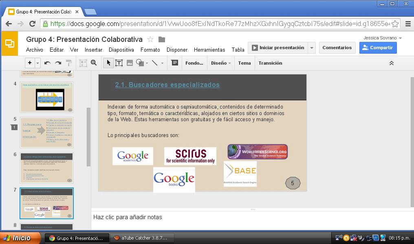
Task: Open the Diseño layout dropdown
Action: (x=221, y=63)
